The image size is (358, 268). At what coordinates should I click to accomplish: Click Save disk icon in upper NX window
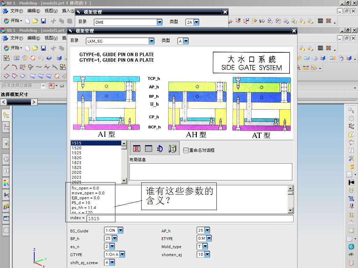click(x=43, y=21)
